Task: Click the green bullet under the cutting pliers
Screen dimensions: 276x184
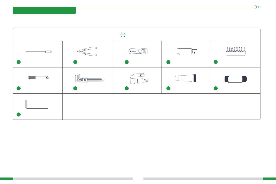Action: [75, 62]
